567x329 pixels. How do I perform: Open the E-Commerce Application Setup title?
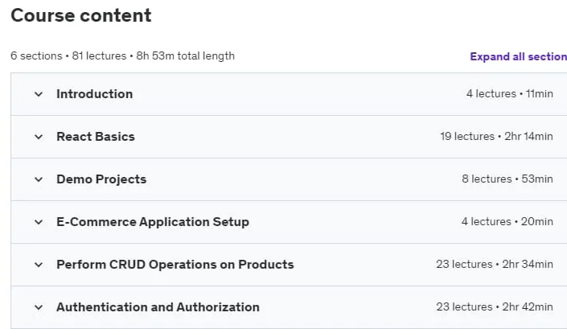point(153,222)
